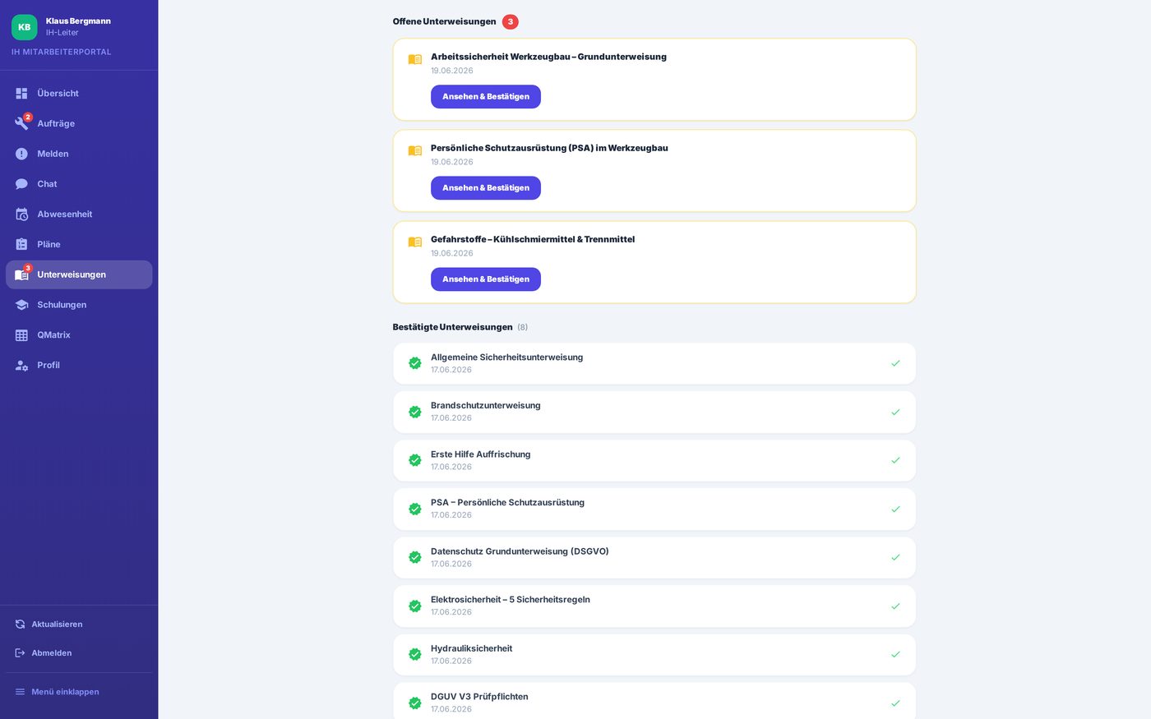Click the Schulungen graduation cap icon
Screen dimensions: 1151x719
tap(21, 305)
